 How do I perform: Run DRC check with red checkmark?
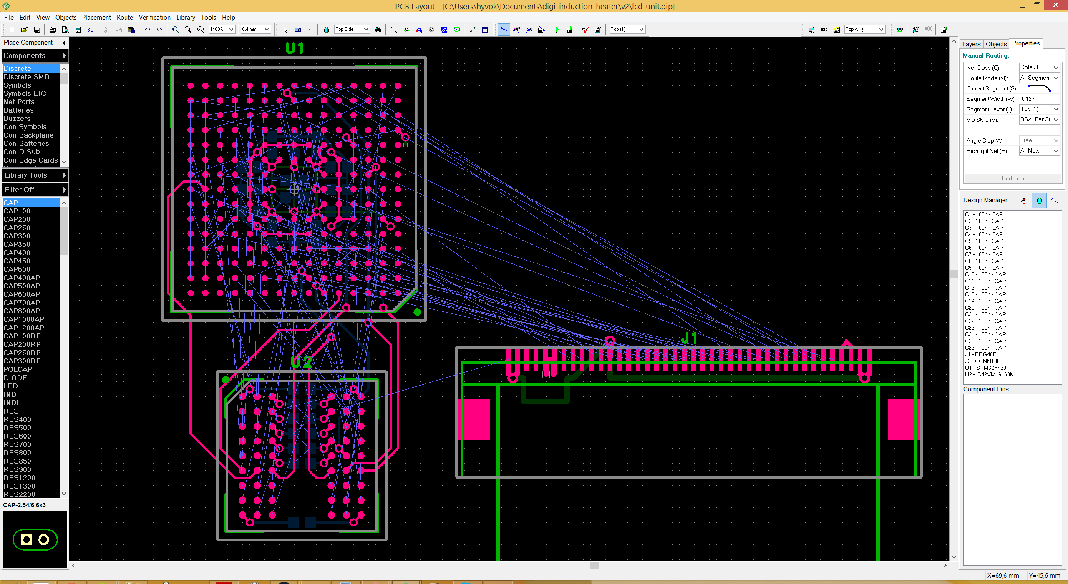pos(585,29)
